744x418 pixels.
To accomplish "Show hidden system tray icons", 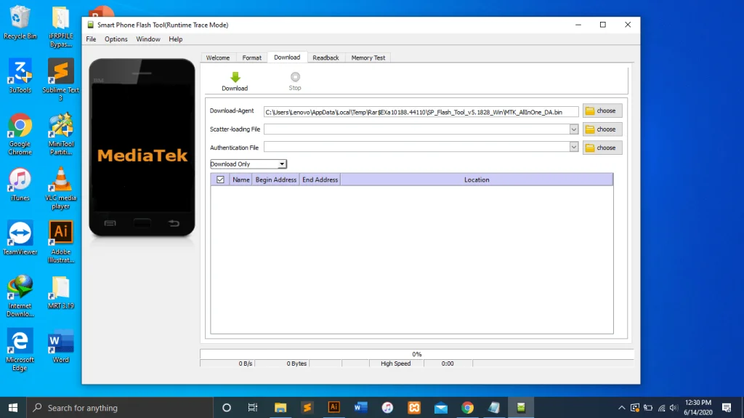I will click(x=622, y=408).
